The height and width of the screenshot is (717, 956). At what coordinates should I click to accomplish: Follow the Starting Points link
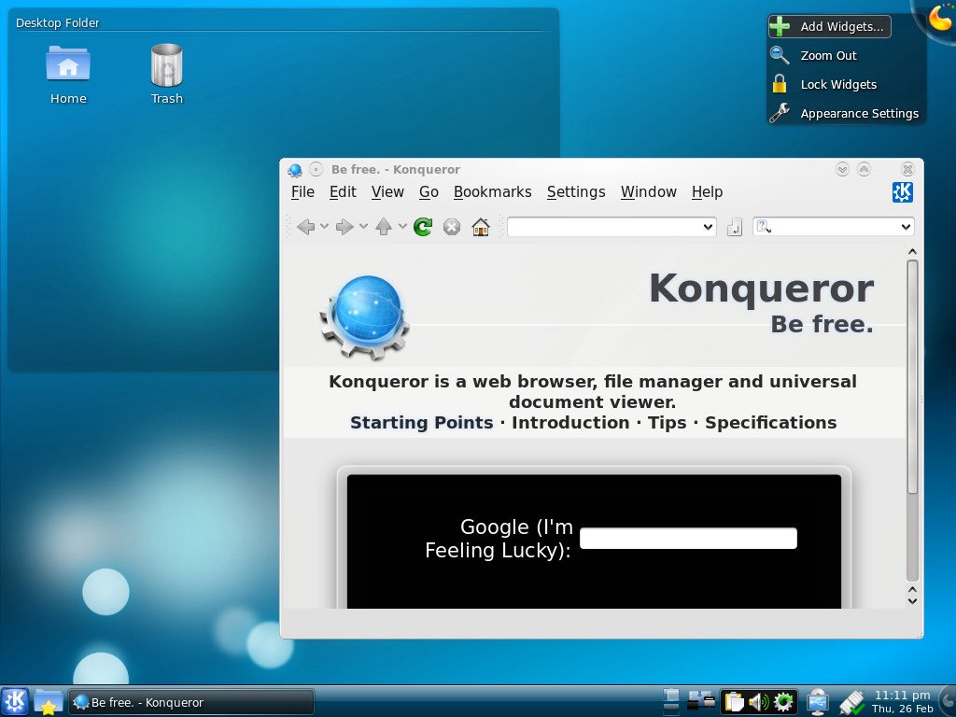tap(421, 423)
